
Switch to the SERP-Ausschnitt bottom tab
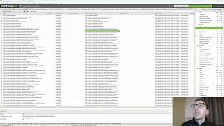coord(34,124)
